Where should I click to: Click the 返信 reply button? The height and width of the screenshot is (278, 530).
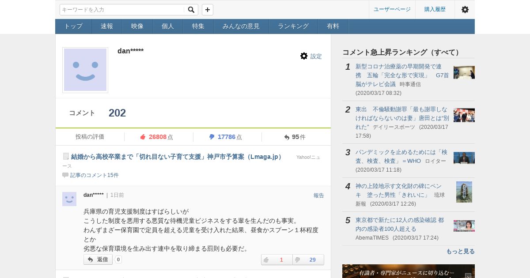pyautogui.click(x=98, y=259)
